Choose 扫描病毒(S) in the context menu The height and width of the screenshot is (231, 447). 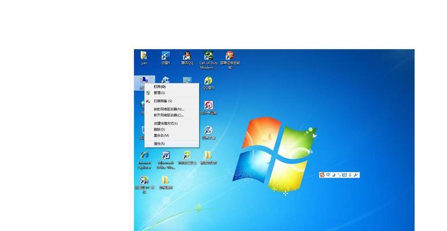(x=172, y=101)
